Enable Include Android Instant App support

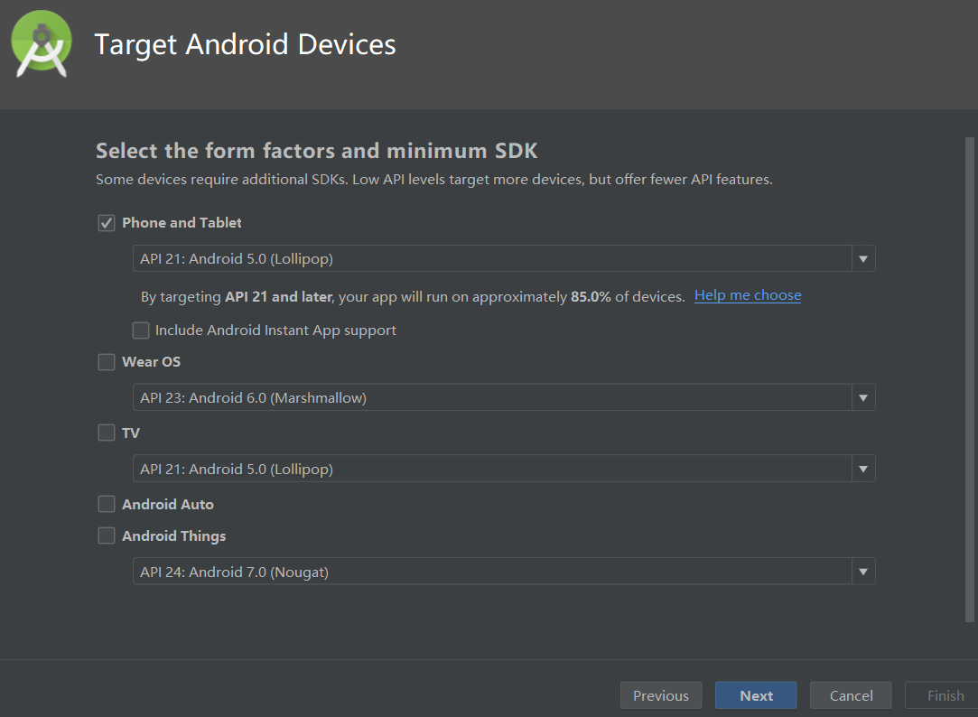(141, 330)
